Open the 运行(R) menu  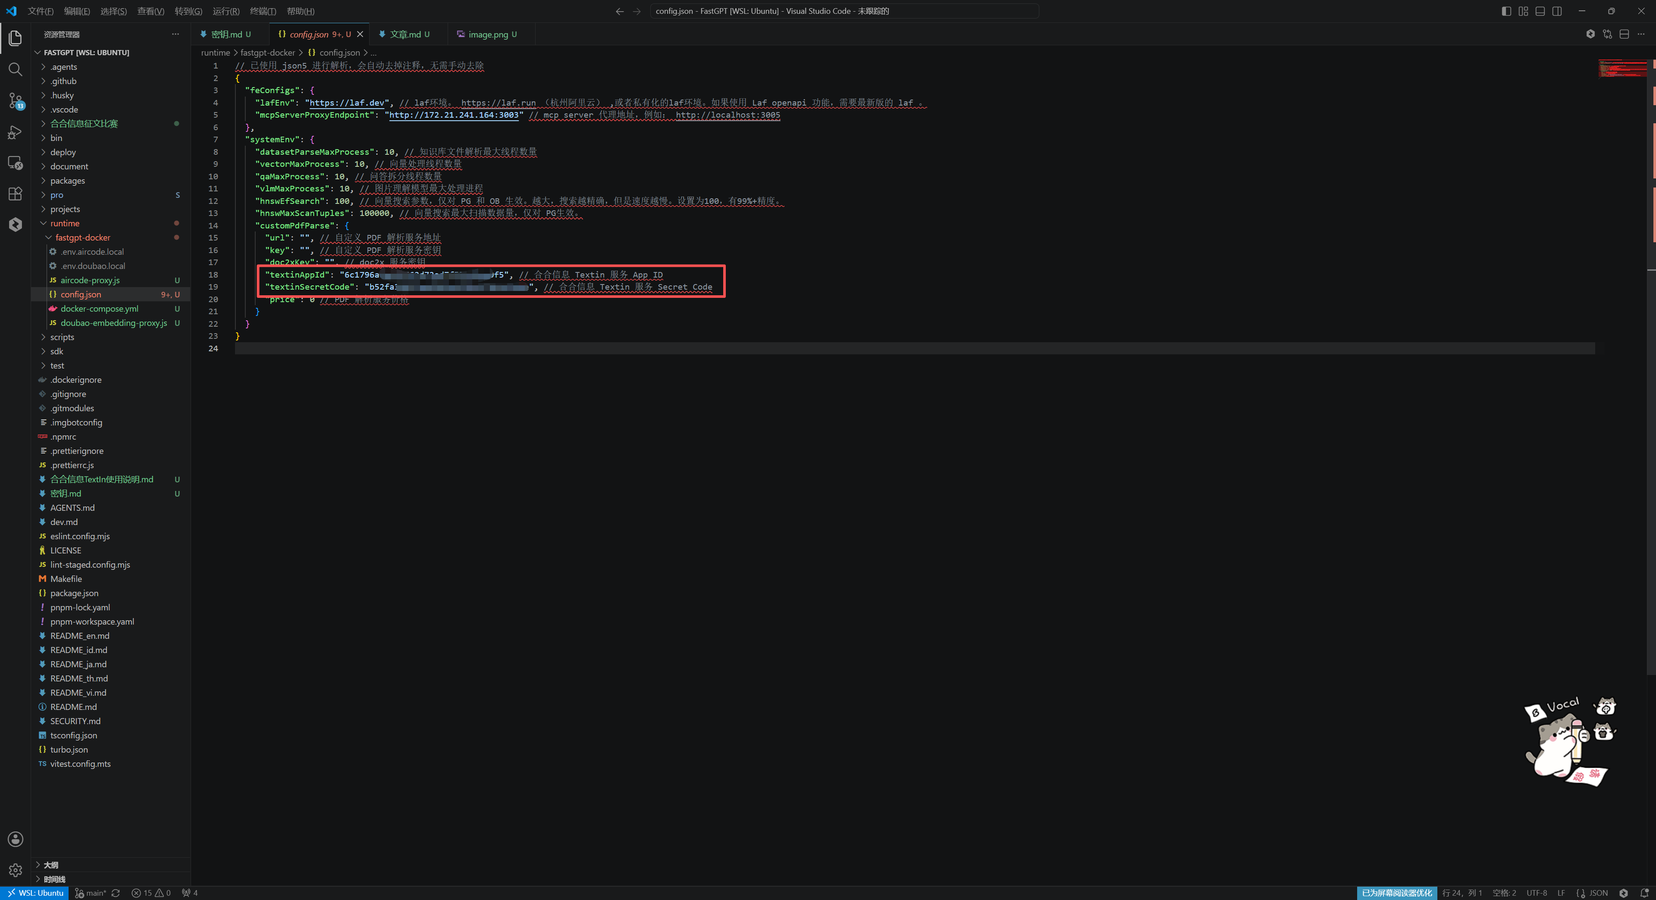click(x=226, y=11)
